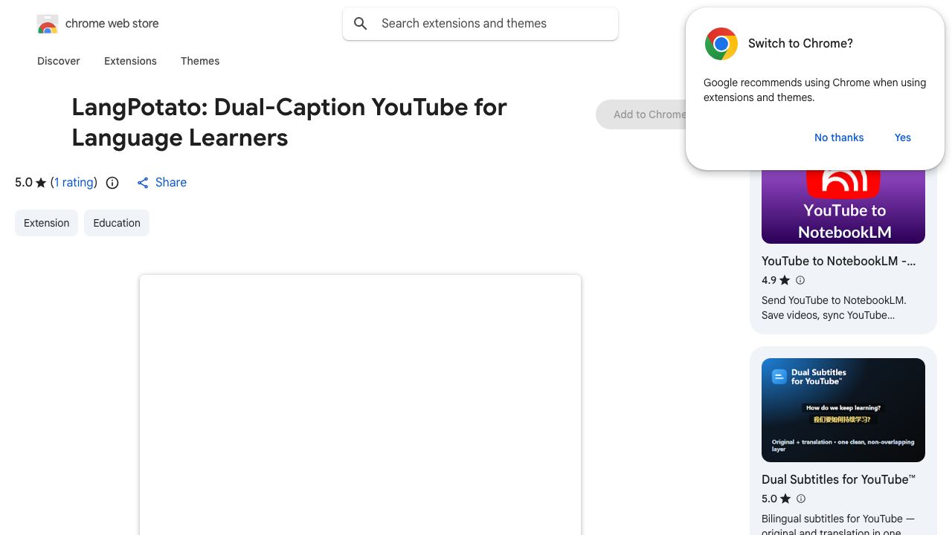Select the Education category chip
Viewport: 952px width, 535px height.
[117, 223]
